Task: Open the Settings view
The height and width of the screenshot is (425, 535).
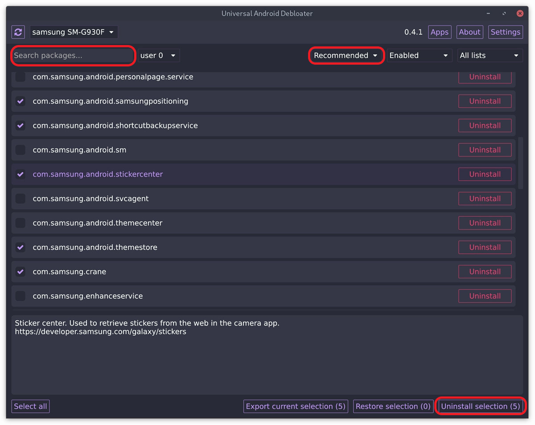Action: coord(506,32)
